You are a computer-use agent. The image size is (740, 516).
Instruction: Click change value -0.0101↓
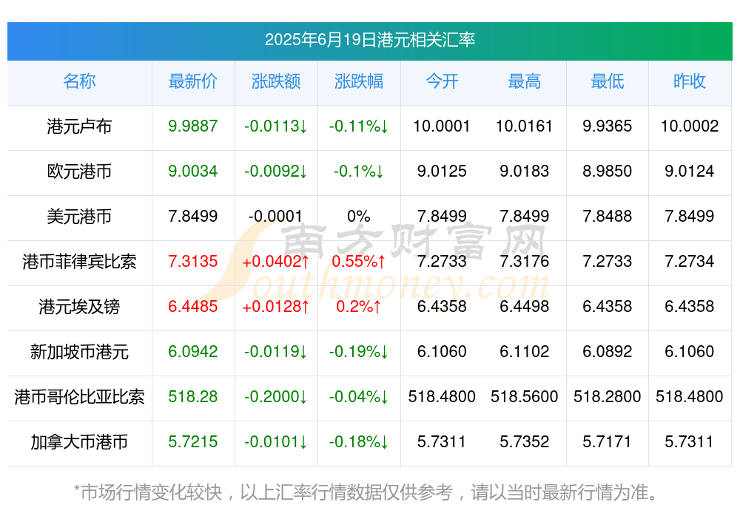pos(276,442)
